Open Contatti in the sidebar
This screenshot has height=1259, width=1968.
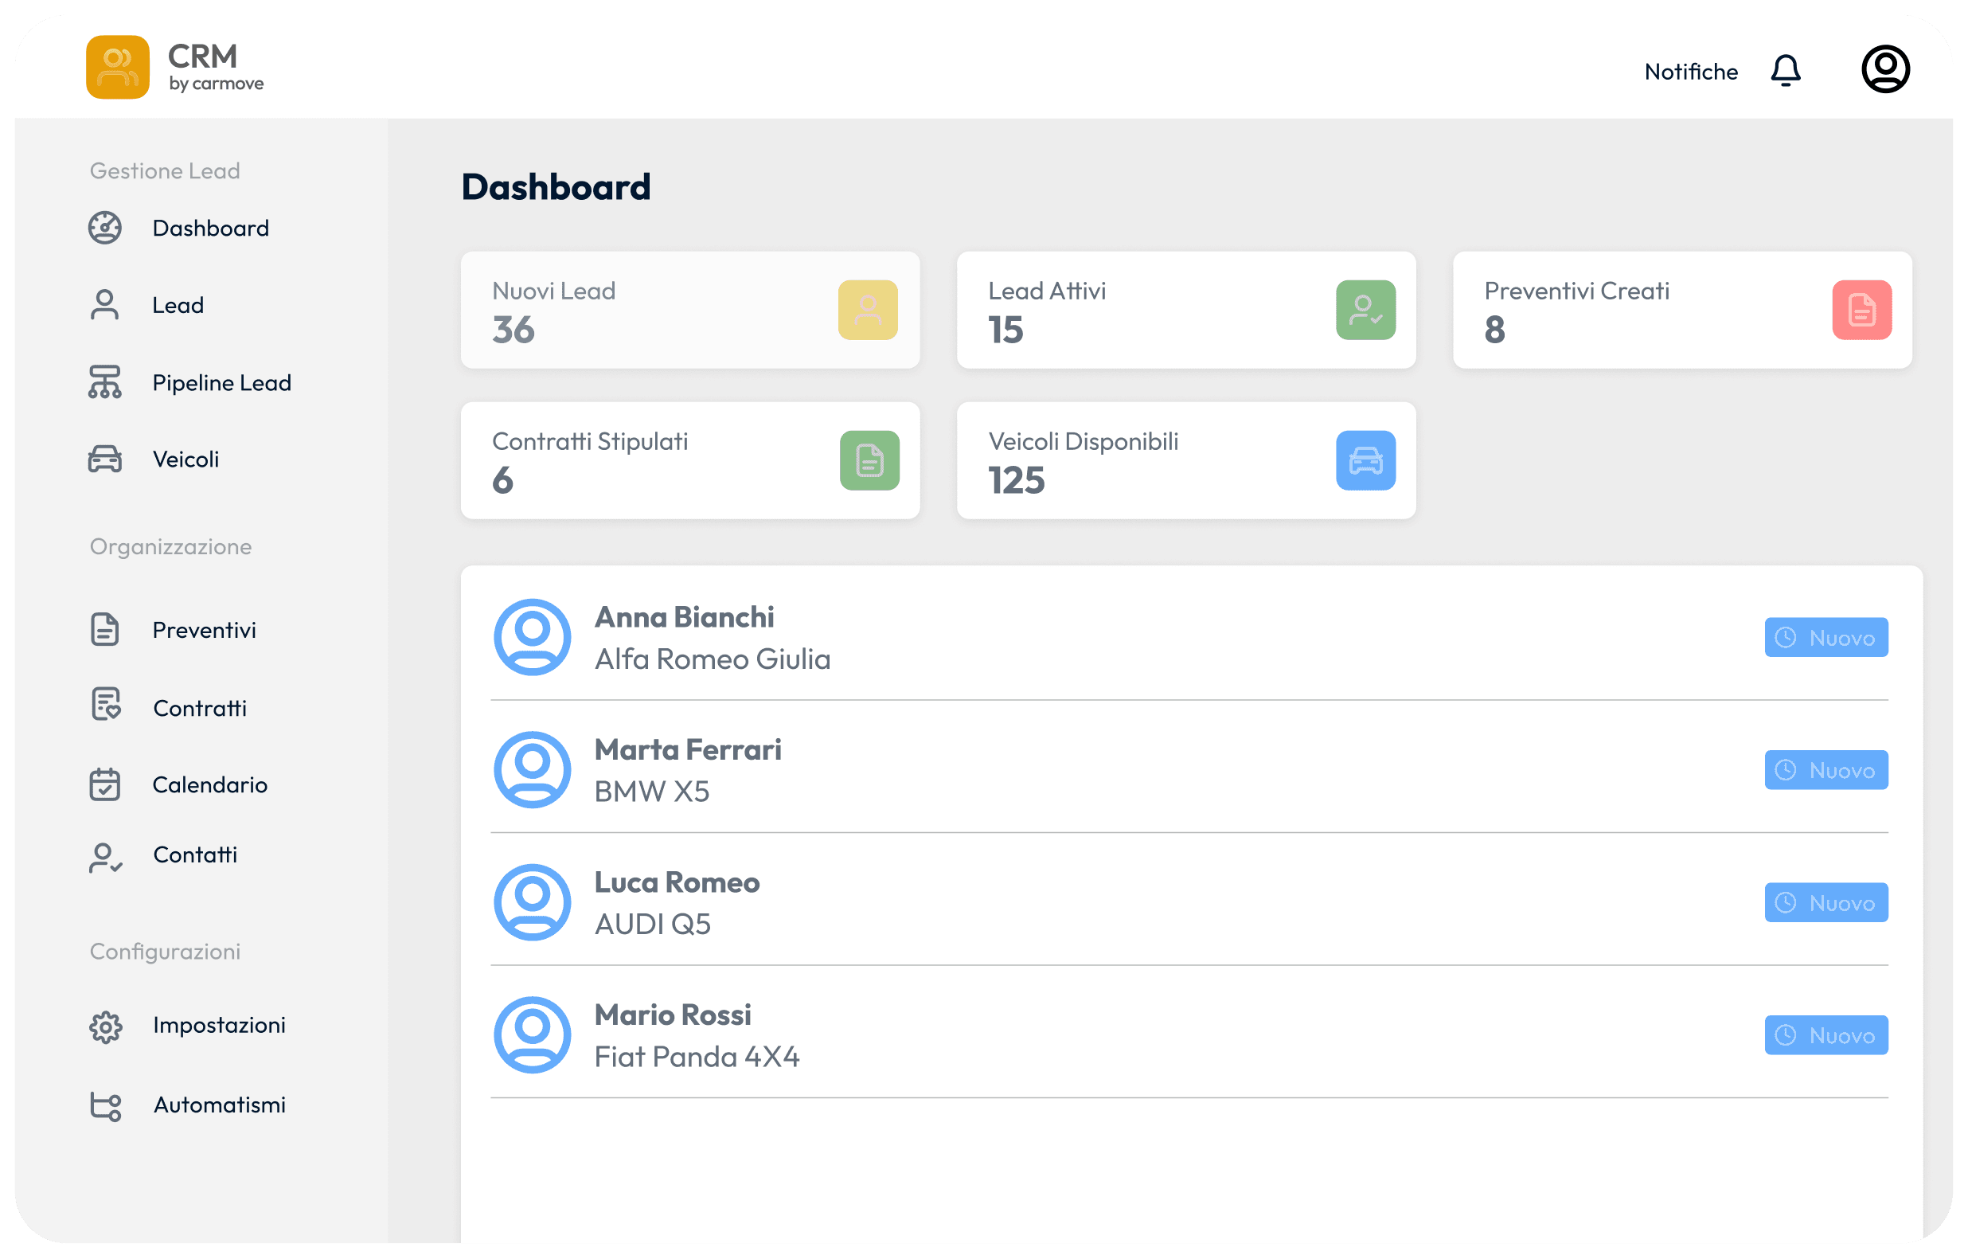(194, 855)
